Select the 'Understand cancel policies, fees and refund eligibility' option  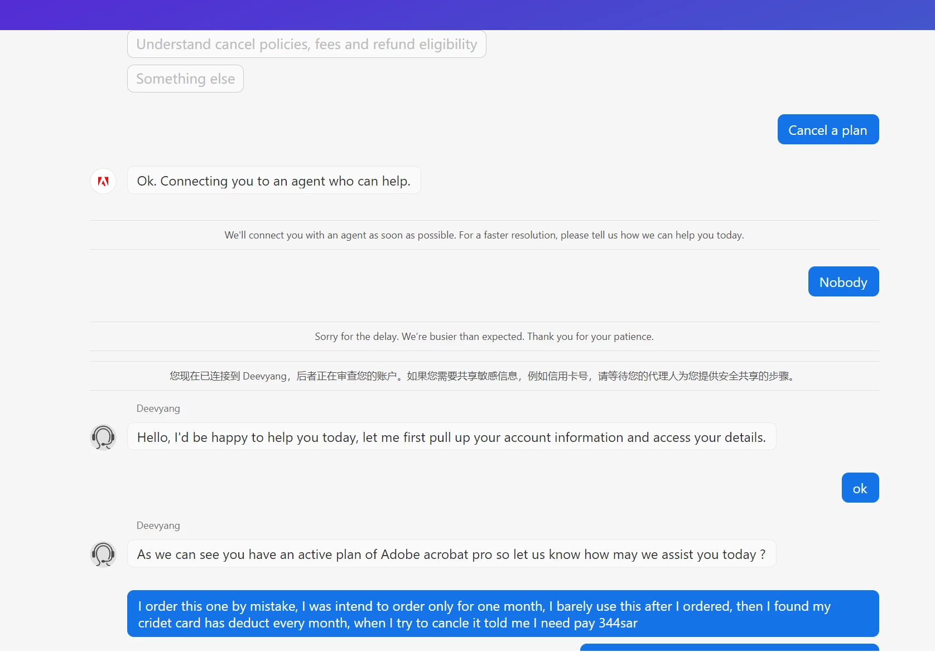click(307, 44)
